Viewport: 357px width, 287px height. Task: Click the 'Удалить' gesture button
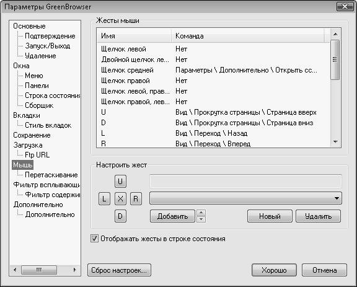point(318,216)
